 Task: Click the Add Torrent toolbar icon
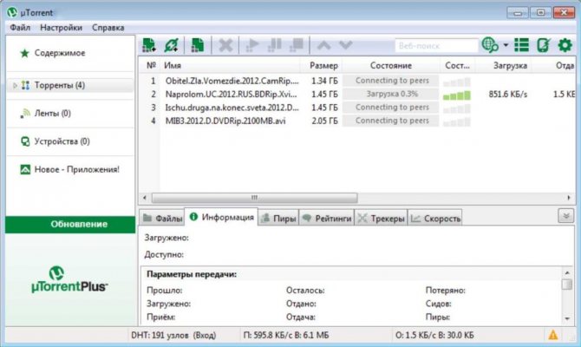click(148, 45)
